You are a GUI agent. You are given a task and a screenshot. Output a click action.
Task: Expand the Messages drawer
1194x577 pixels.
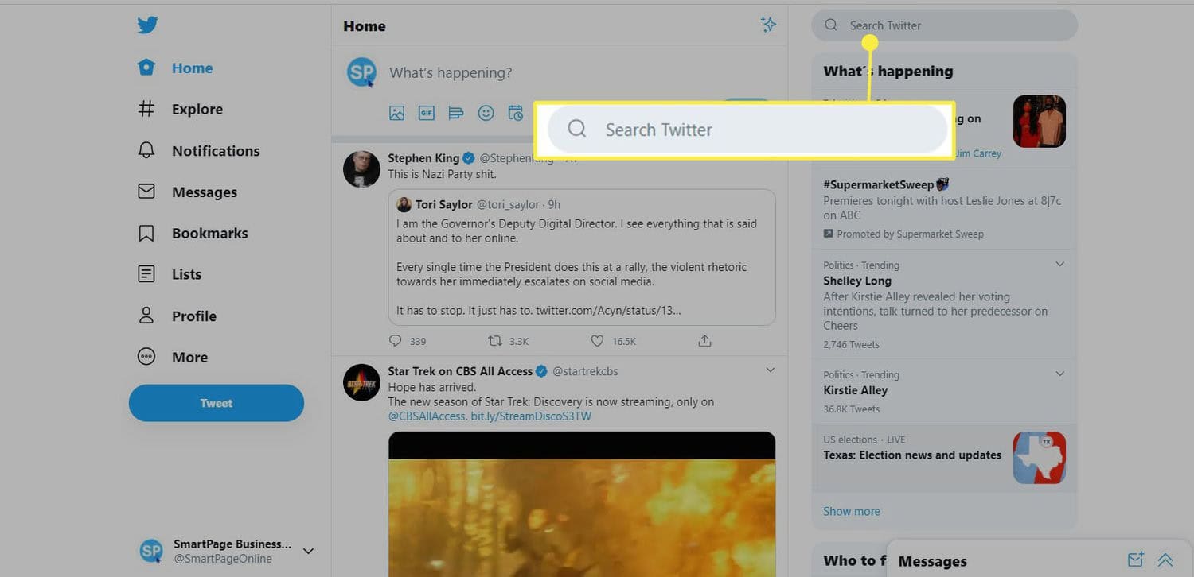[x=1165, y=560]
